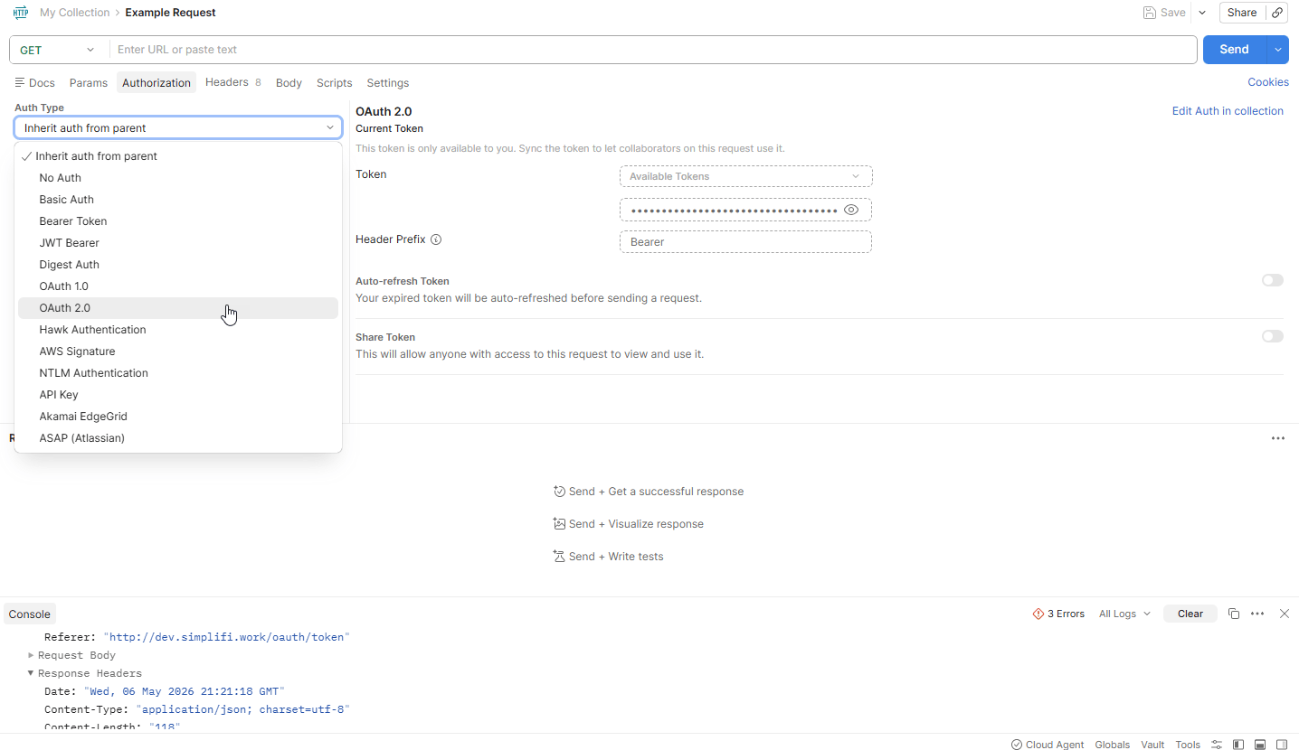Select Inherit auth from parent option
The image size is (1299, 750).
[178, 156]
